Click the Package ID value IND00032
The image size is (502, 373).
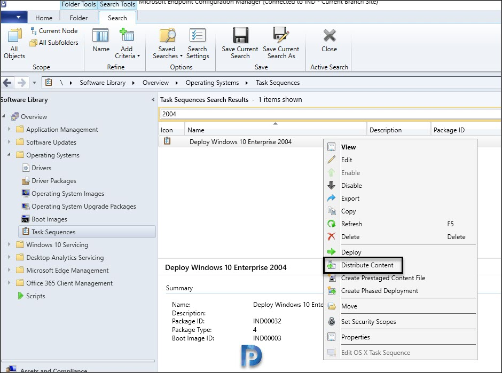click(x=267, y=321)
